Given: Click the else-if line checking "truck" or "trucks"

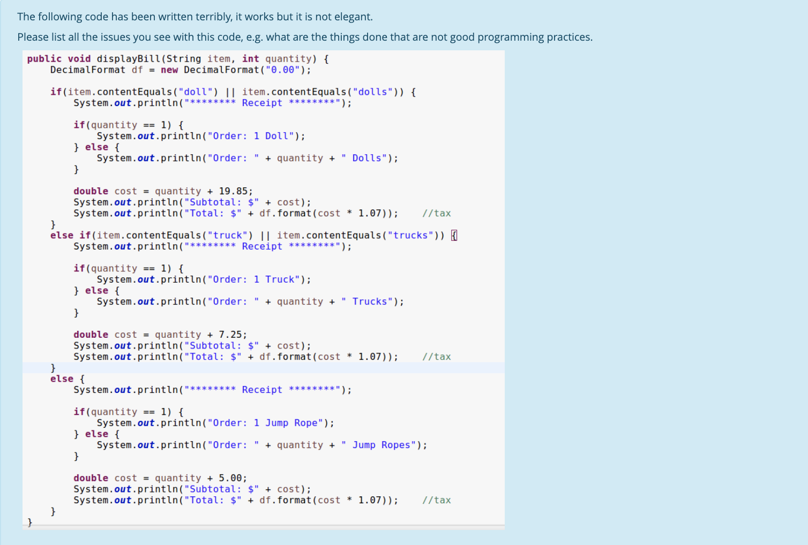Looking at the screenshot, I should [x=253, y=236].
